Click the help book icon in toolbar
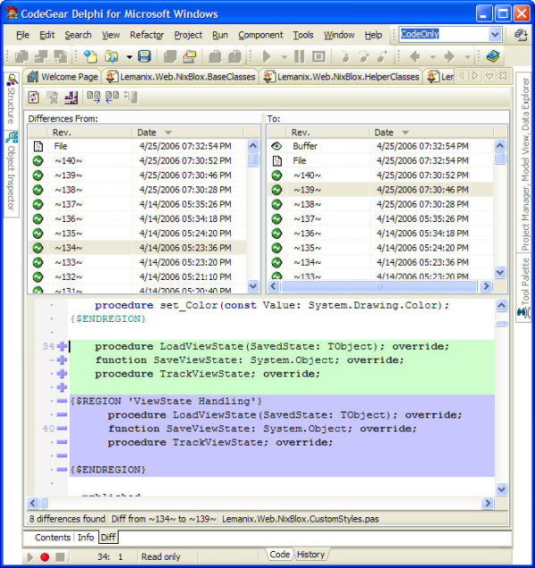Viewport: 535px width, 568px height. 493,56
